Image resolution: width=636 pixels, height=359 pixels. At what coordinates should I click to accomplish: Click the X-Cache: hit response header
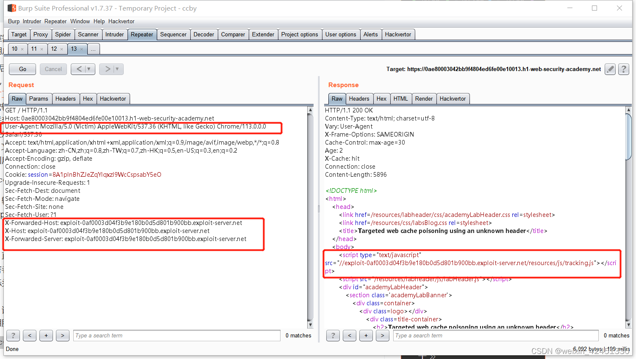(342, 159)
